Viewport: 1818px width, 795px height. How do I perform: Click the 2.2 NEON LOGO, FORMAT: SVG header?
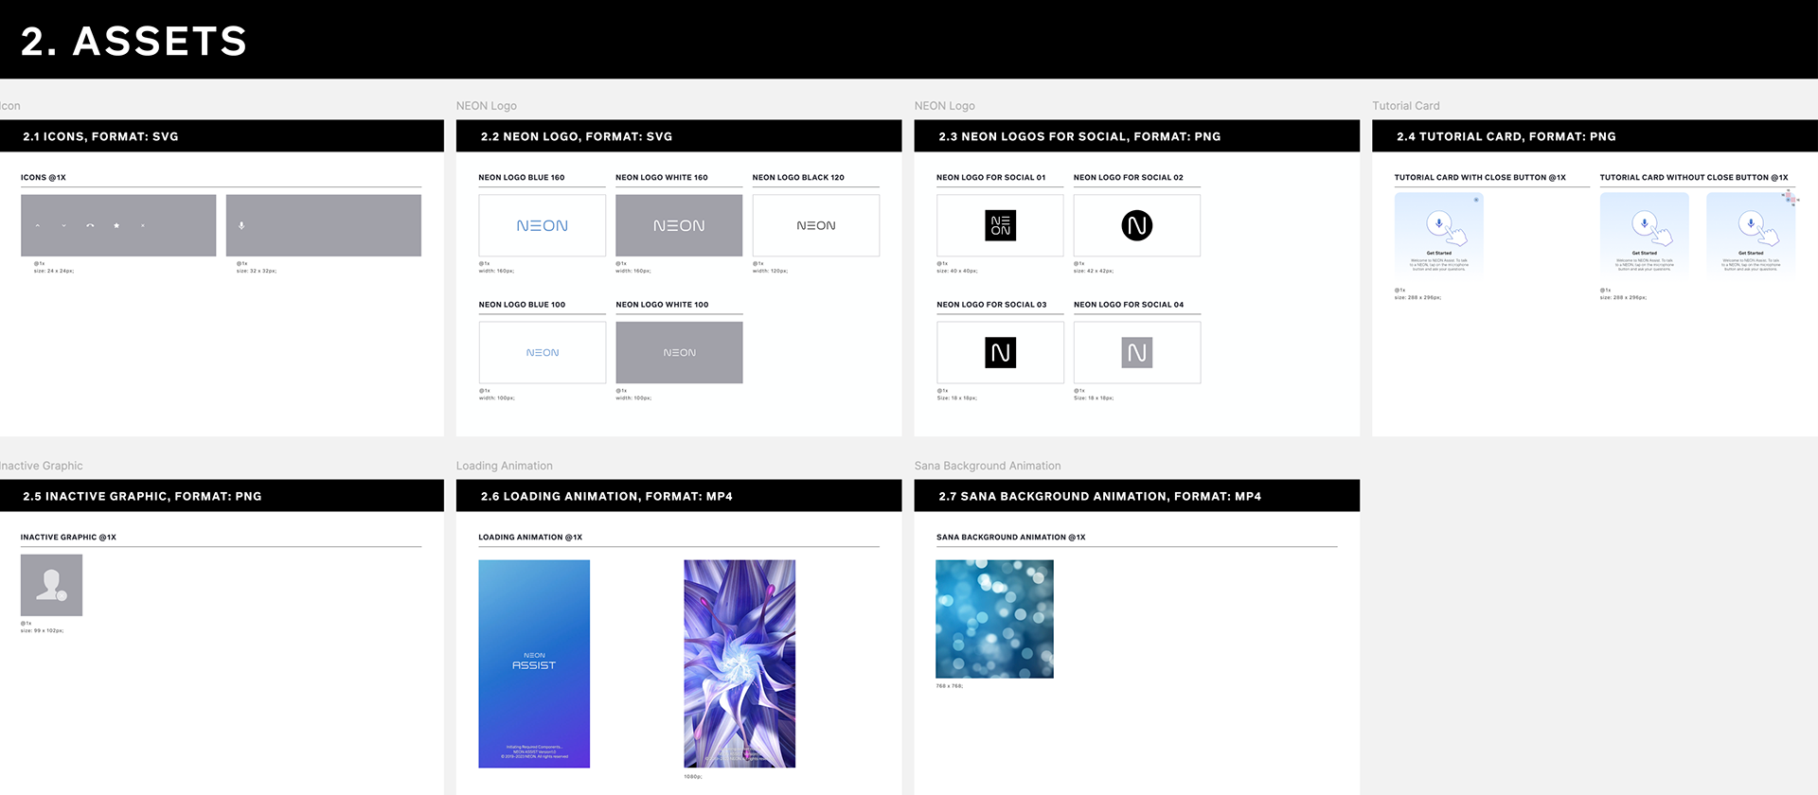[x=577, y=136]
